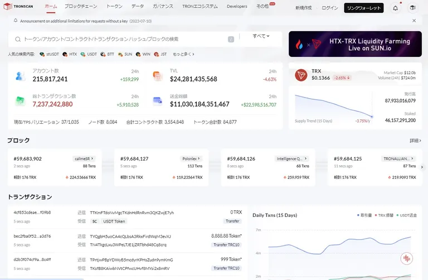This screenshot has width=428, height=280.
Task: Toggle TRX振替 legend series
Action: click(x=384, y=215)
